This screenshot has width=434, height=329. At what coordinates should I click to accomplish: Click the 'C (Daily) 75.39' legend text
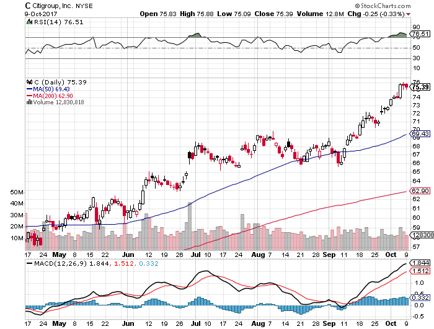tap(60, 83)
